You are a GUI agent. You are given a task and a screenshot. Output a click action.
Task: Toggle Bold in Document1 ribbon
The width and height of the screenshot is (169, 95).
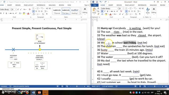(102, 11)
